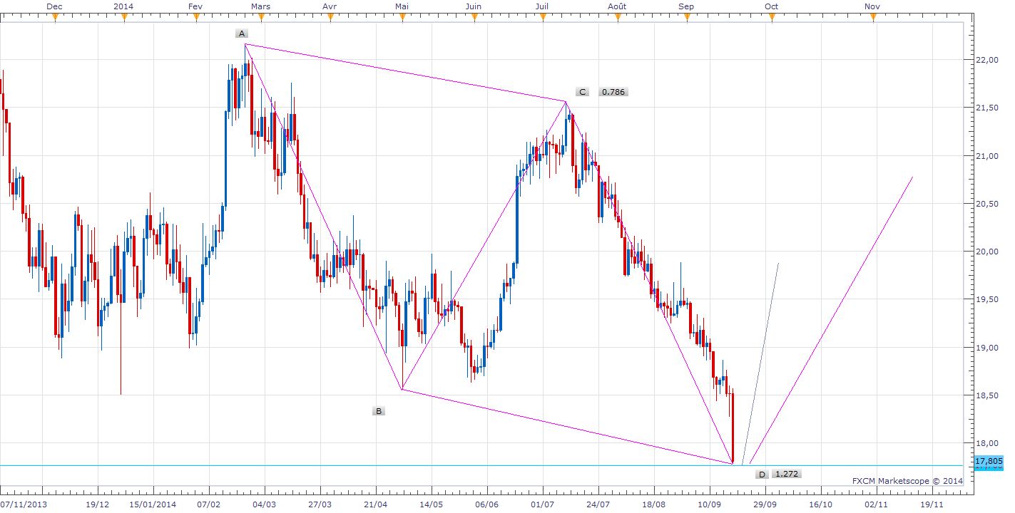
Task: Click the pattern point label D
Action: click(x=762, y=475)
